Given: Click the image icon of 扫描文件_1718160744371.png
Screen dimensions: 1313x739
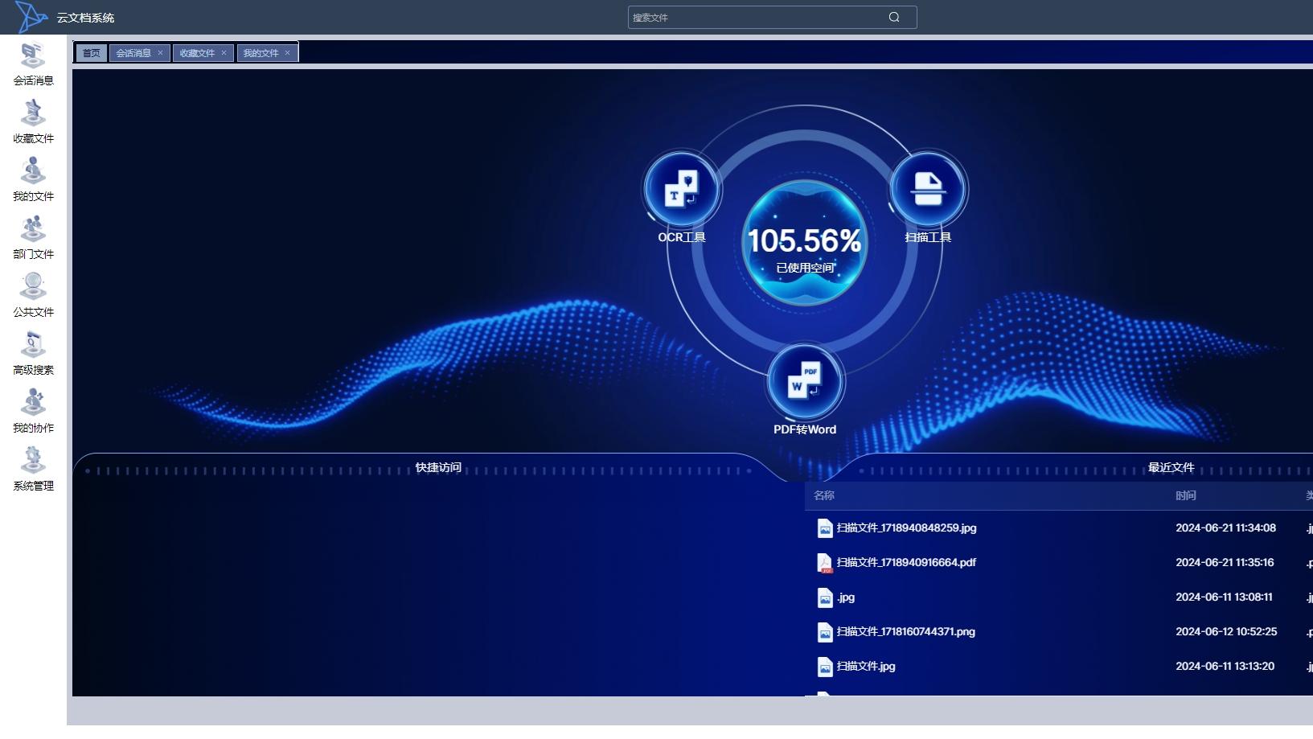Looking at the screenshot, I should click(825, 632).
